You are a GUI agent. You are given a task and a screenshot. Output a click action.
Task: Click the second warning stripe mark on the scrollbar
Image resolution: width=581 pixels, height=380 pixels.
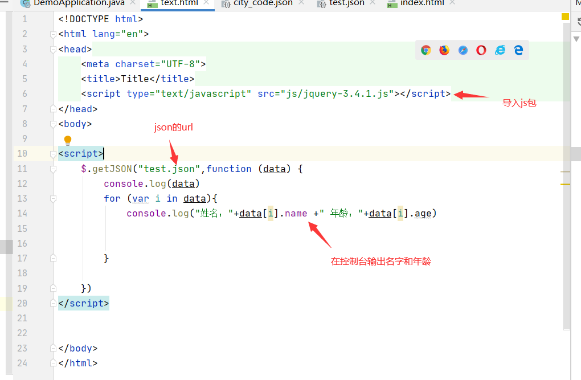click(565, 184)
